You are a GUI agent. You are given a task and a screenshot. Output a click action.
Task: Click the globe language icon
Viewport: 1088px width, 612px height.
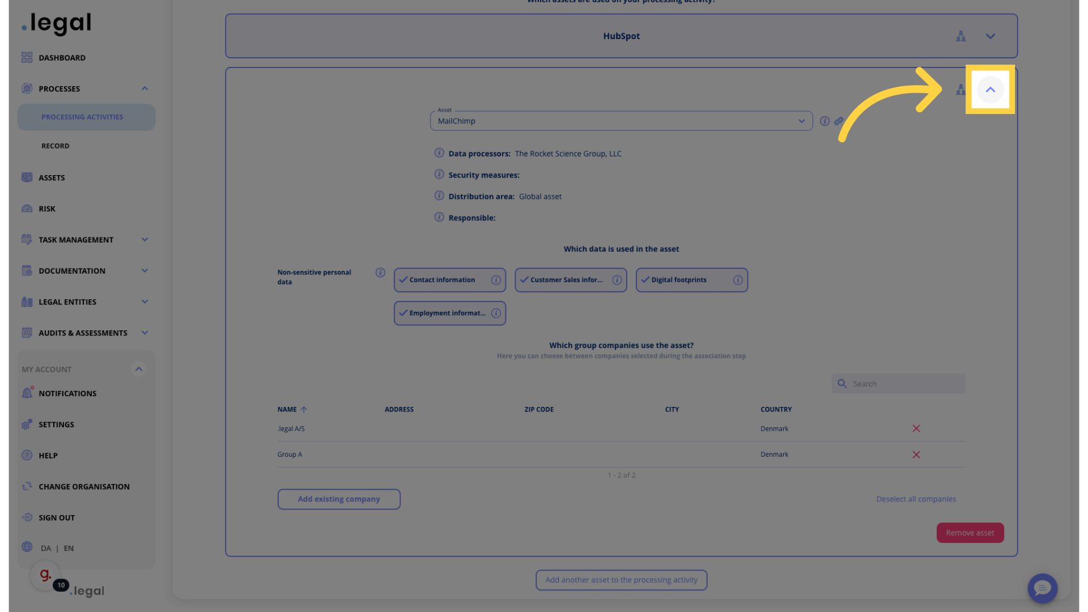(x=27, y=547)
